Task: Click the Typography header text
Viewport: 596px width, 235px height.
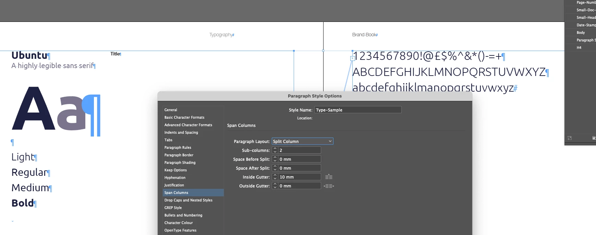Action: pos(221,35)
